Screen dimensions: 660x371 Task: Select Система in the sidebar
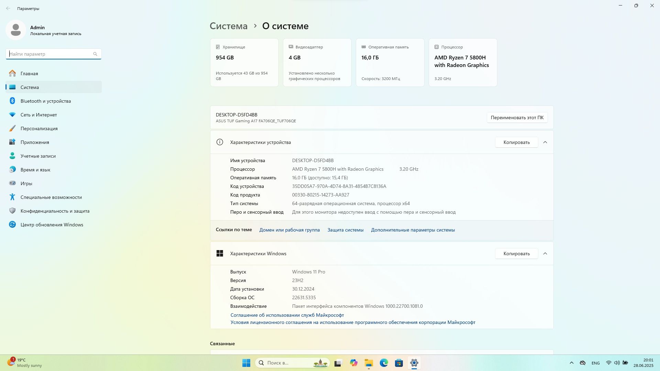click(x=54, y=87)
